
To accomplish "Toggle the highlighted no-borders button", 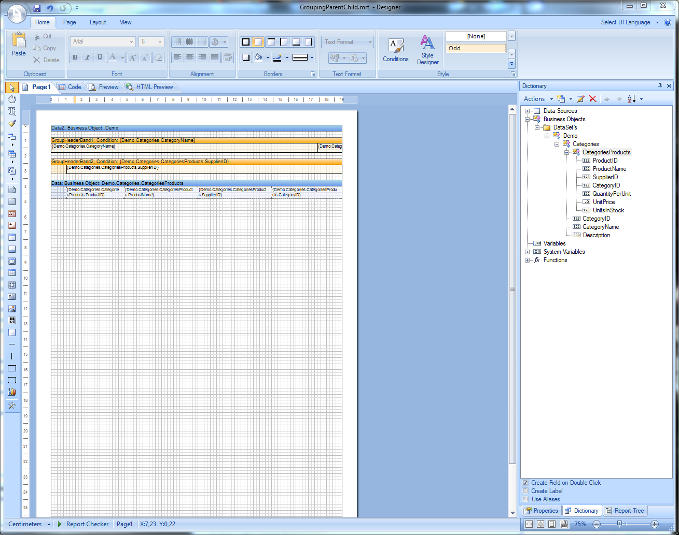I will [x=258, y=42].
